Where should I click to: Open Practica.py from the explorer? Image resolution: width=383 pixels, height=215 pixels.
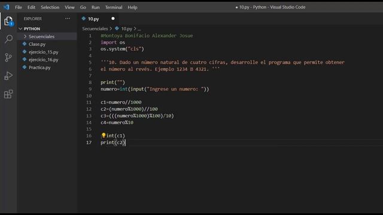pos(39,67)
